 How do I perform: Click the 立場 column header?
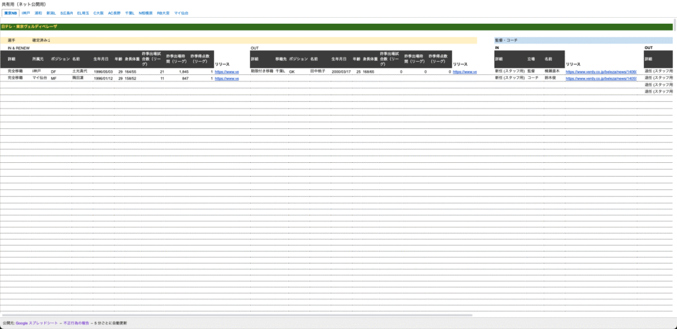point(531,59)
